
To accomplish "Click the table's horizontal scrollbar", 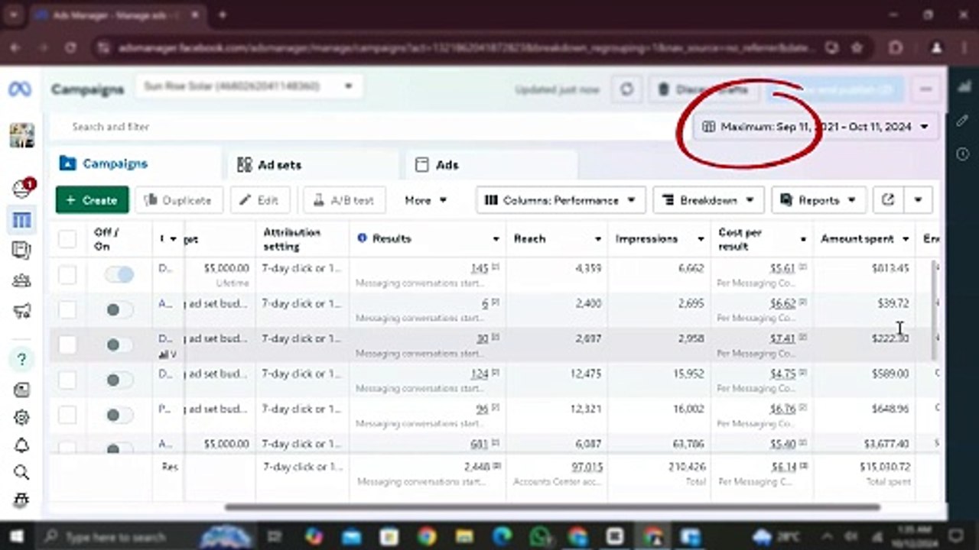I will 552,507.
